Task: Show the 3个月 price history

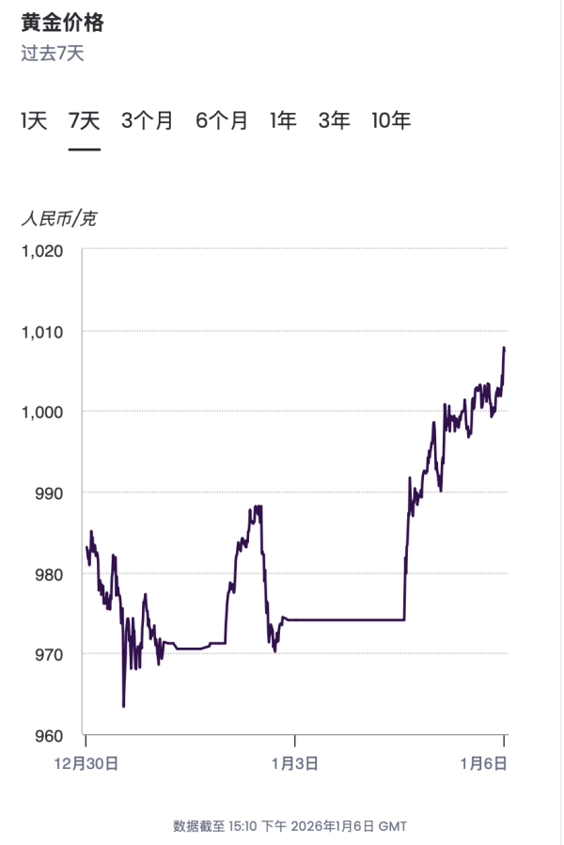Action: 148,120
